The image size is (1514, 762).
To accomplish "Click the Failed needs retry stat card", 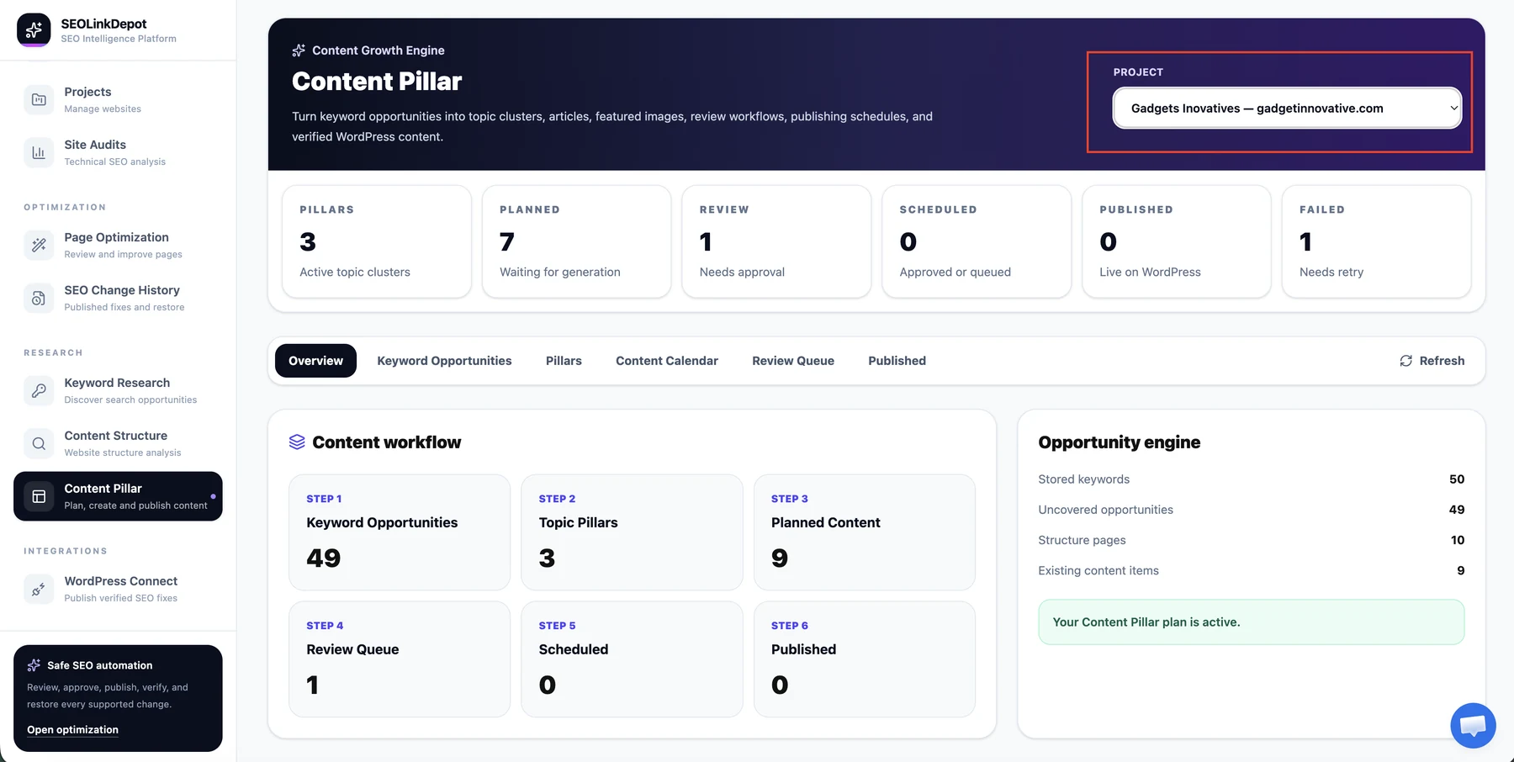I will click(x=1376, y=241).
